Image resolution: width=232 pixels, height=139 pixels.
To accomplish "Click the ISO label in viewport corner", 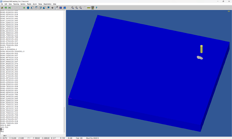I will click(229, 11).
